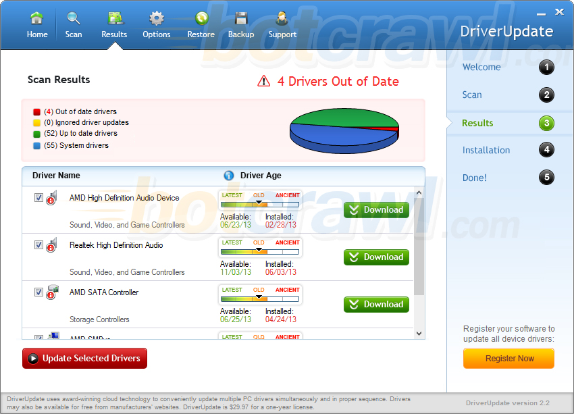Viewport: 574px width, 414px height.
Task: Download the Realtek High Definition Audio driver
Action: click(376, 257)
